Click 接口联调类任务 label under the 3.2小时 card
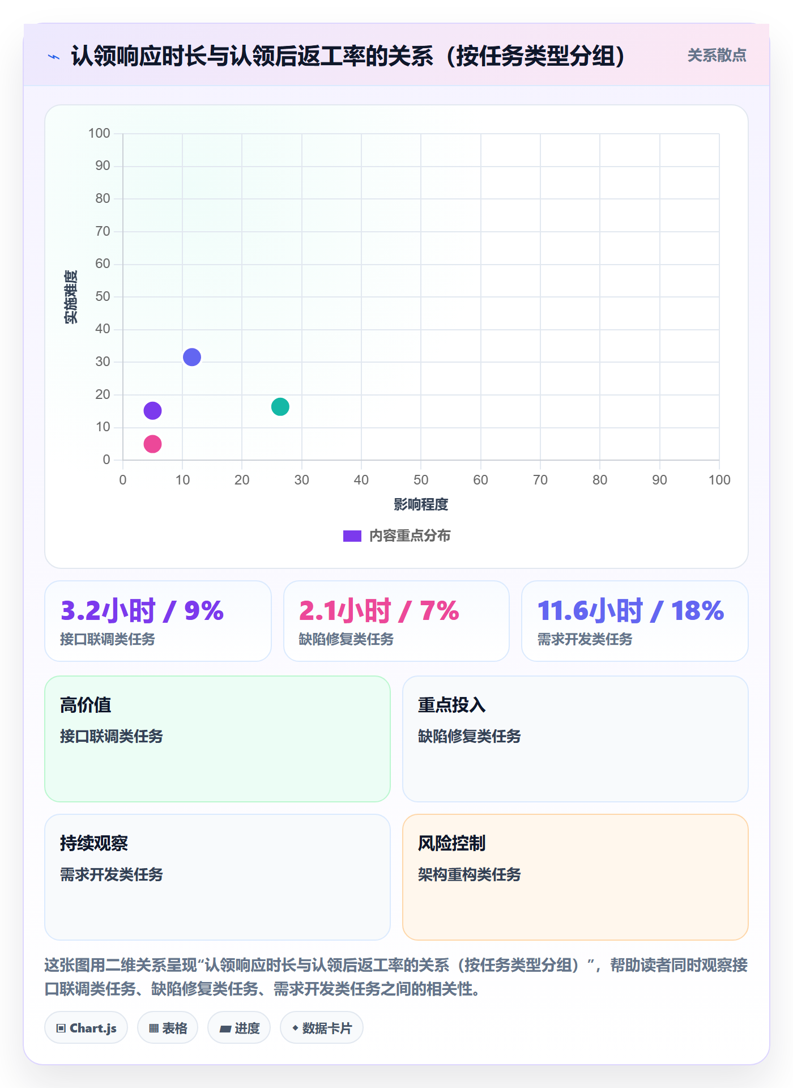Viewport: 793px width, 1088px height. pos(108,639)
